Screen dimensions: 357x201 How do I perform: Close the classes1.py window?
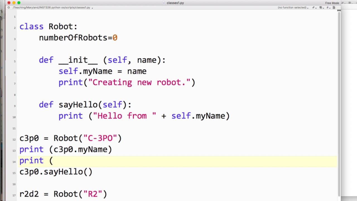pyautogui.click(x=9, y=3)
